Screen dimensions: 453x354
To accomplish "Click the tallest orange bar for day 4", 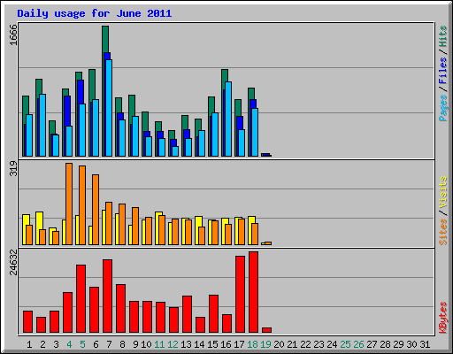I will pos(69,204).
